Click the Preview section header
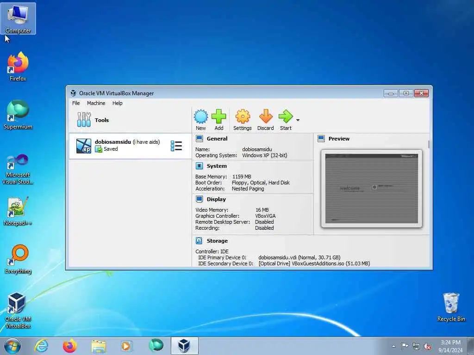Viewport: 474px width, 355px height. (x=339, y=139)
